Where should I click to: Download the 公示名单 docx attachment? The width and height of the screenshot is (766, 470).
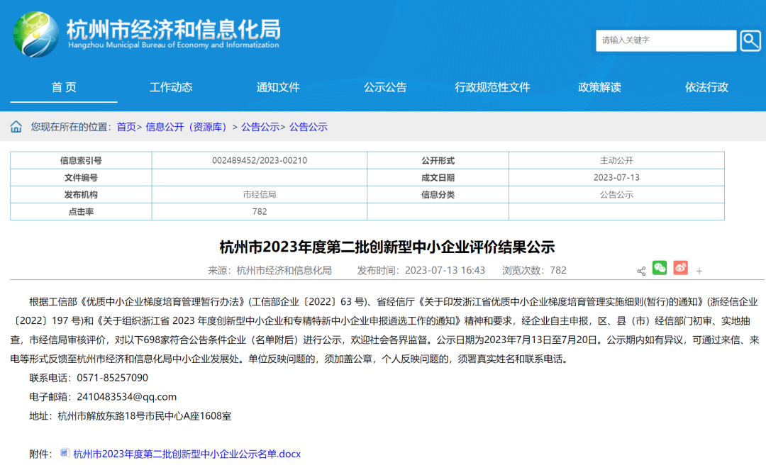(187, 454)
